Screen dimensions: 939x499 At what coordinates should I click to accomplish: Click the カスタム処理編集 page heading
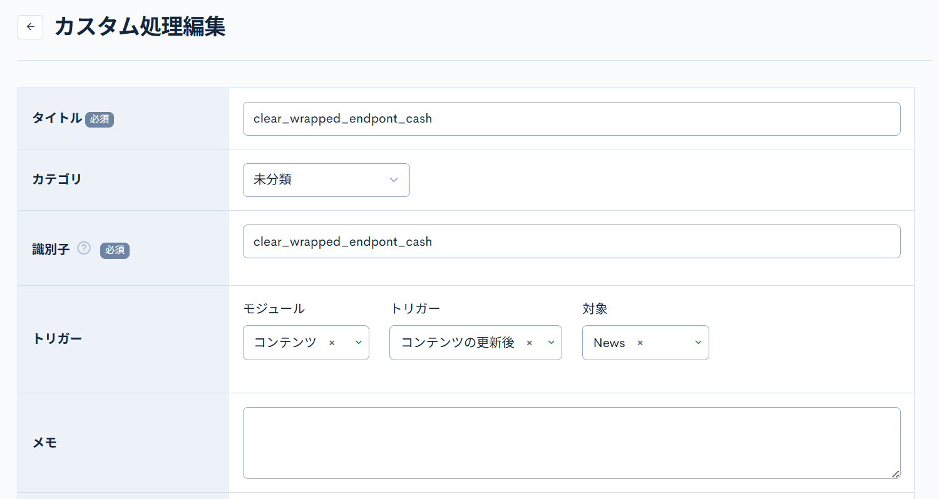pyautogui.click(x=140, y=27)
